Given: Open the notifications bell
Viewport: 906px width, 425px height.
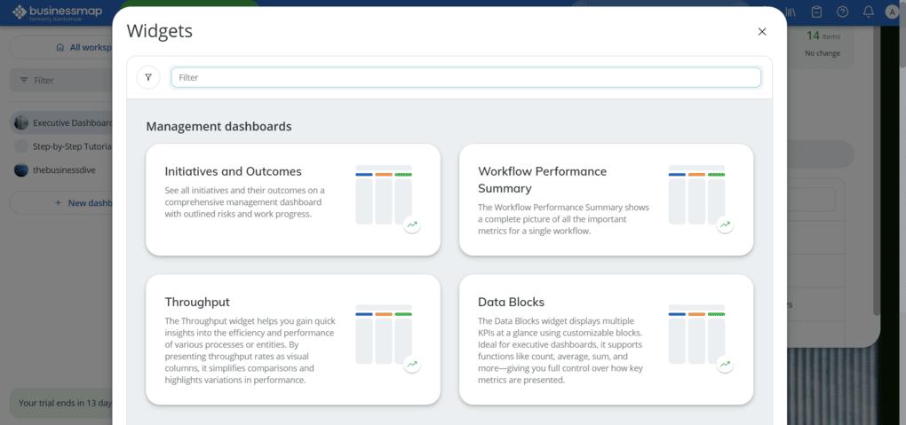Looking at the screenshot, I should tap(868, 12).
